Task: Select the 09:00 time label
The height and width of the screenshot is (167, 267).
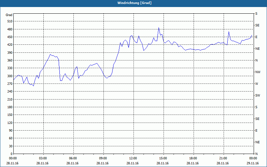Action: [x=102, y=158]
